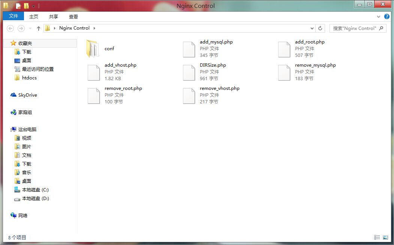Expand path chevron after Nginx Control
394x245 pixels.
coord(94,28)
